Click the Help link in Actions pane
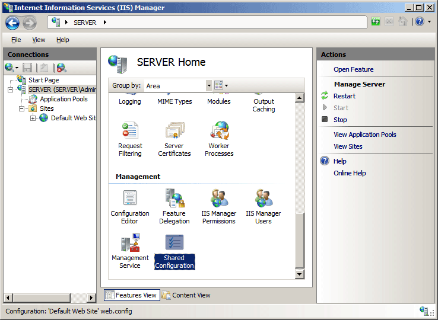Screen dimensions: 438x320 click(x=340, y=161)
